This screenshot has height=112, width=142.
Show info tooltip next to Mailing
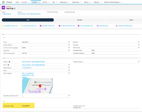click(x=9, y=62)
